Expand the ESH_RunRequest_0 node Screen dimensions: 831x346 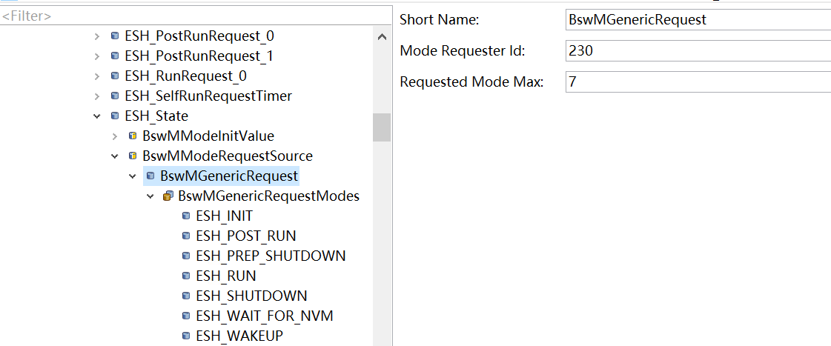click(96, 76)
